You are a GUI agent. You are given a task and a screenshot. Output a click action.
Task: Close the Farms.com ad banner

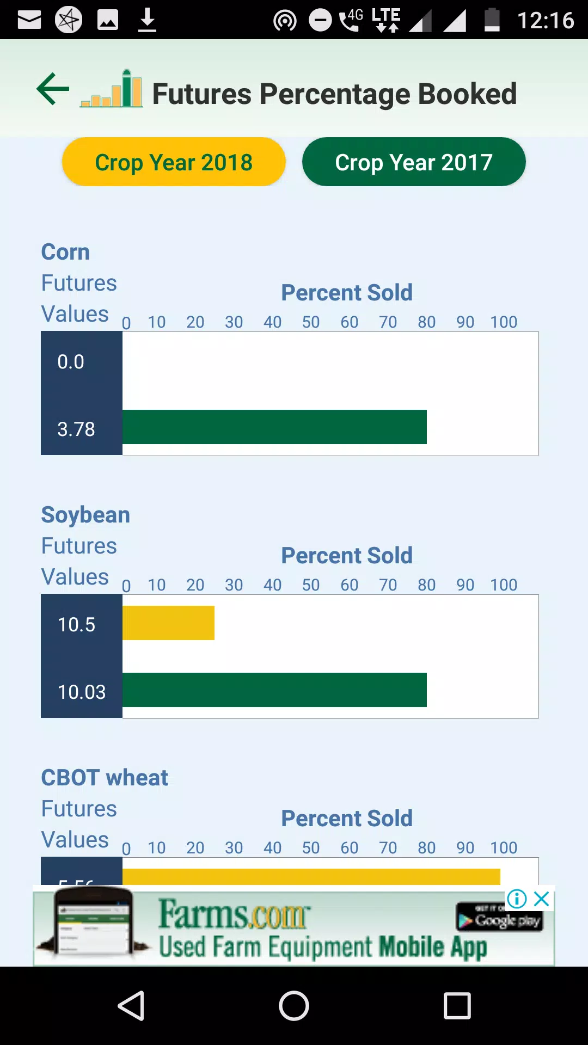point(541,899)
